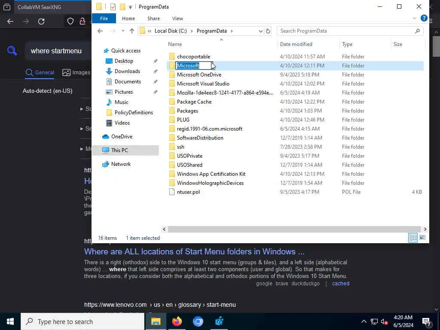Open 'Where are ALL locations of Start Menu' result
The width and height of the screenshot is (440, 330).
194,251
